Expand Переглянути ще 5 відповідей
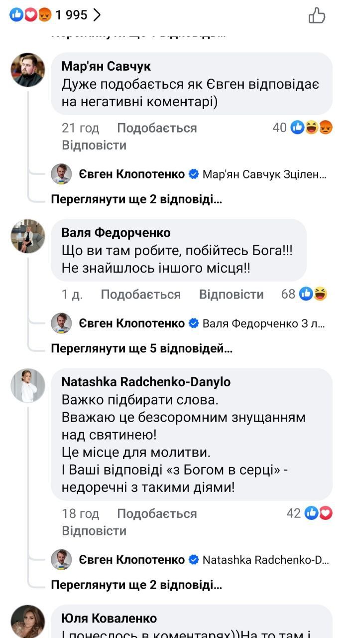 coord(142,349)
